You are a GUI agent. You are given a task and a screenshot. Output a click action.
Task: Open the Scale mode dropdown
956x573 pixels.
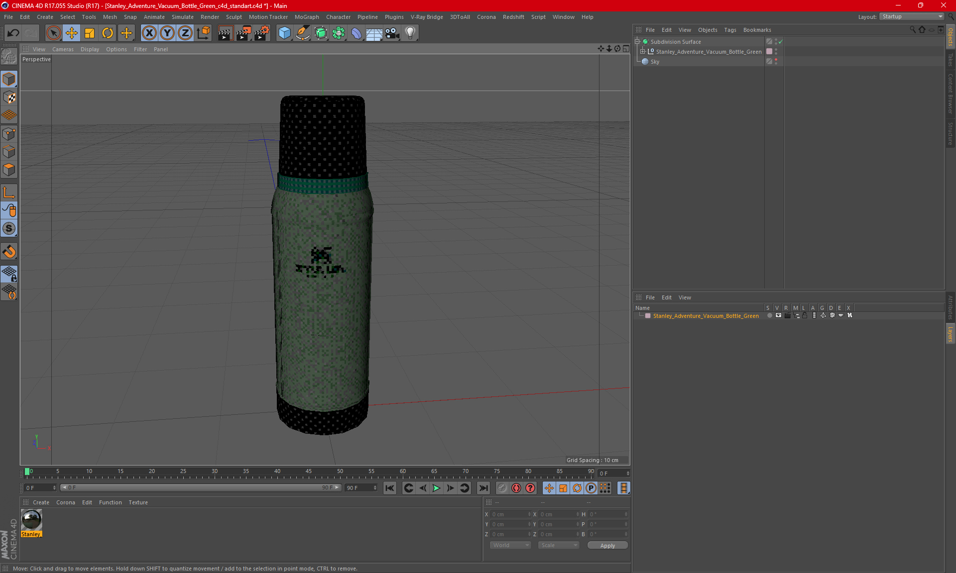559,545
